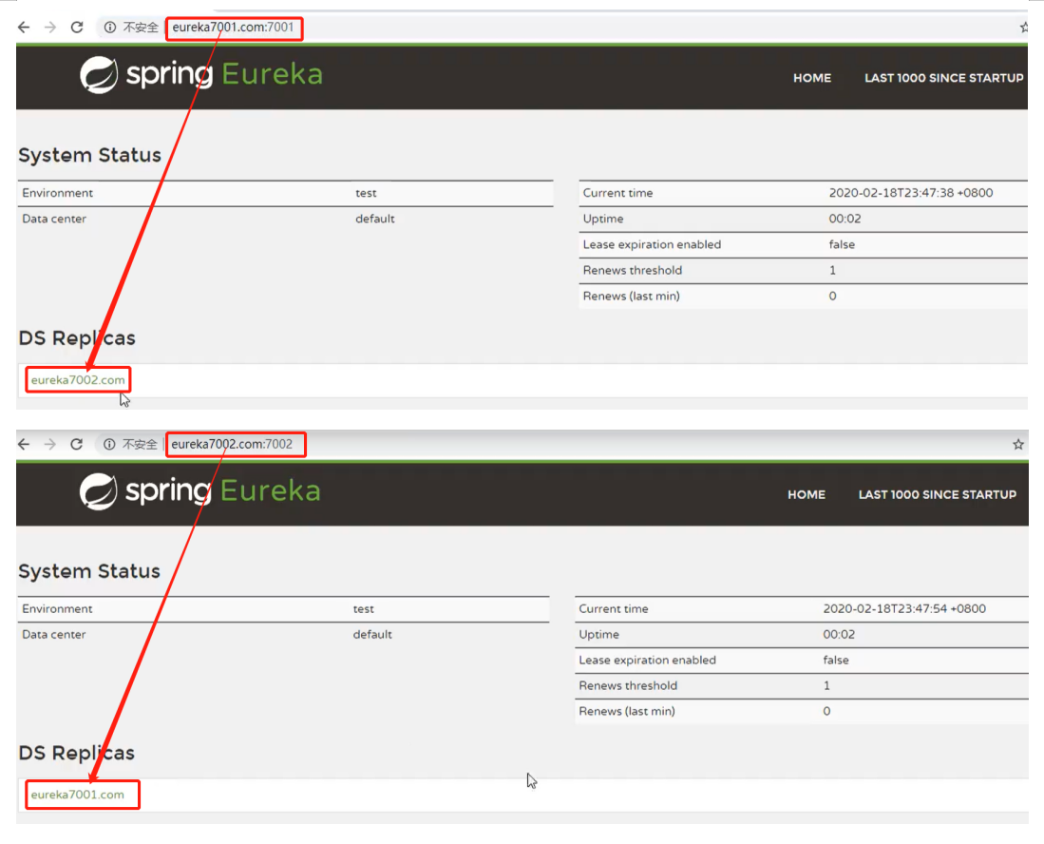Reload the eureka7002.com:7002 page
1044x844 pixels.
click(77, 444)
